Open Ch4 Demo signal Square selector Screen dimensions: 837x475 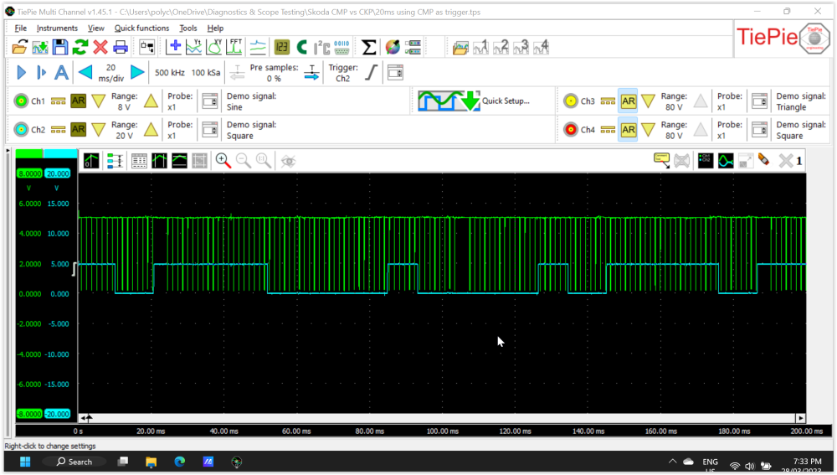(801, 130)
